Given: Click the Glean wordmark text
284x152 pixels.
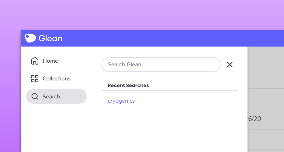Looking at the screenshot, I should click(x=50, y=38).
